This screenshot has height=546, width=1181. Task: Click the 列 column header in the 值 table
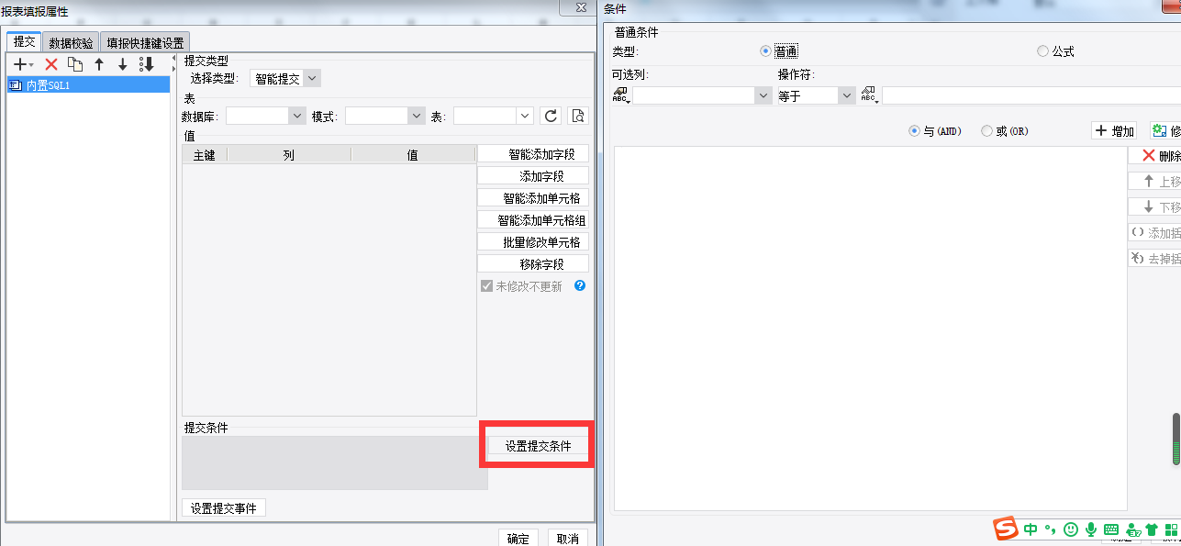289,155
